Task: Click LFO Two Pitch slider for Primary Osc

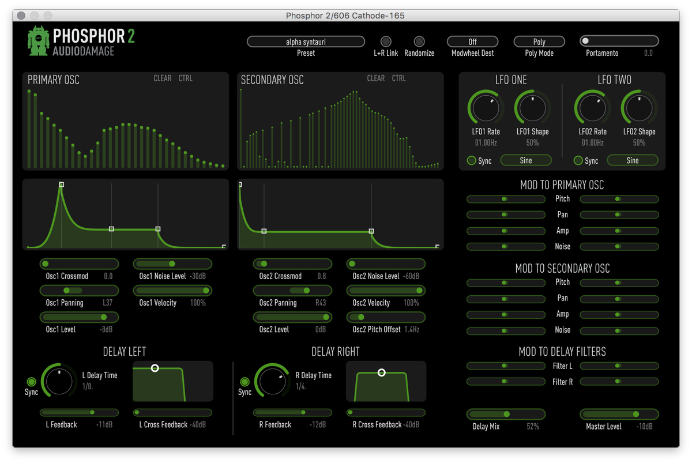Action: pyautogui.click(x=619, y=199)
